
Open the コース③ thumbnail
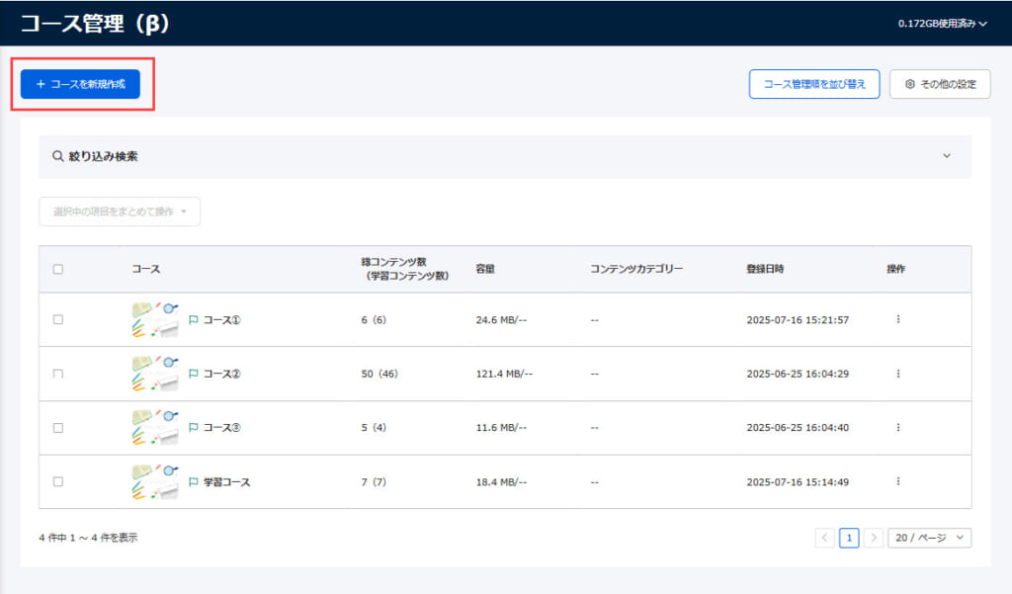(155, 428)
